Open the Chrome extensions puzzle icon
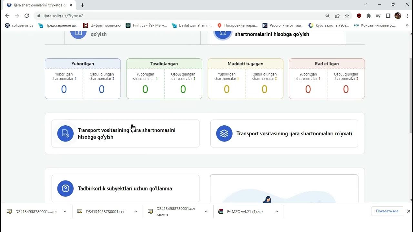Image resolution: width=413 pixels, height=232 pixels. 369,16
